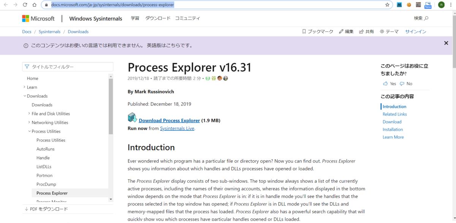Open the テーマ theme selector
This screenshot has height=223, width=456.
(389, 32)
